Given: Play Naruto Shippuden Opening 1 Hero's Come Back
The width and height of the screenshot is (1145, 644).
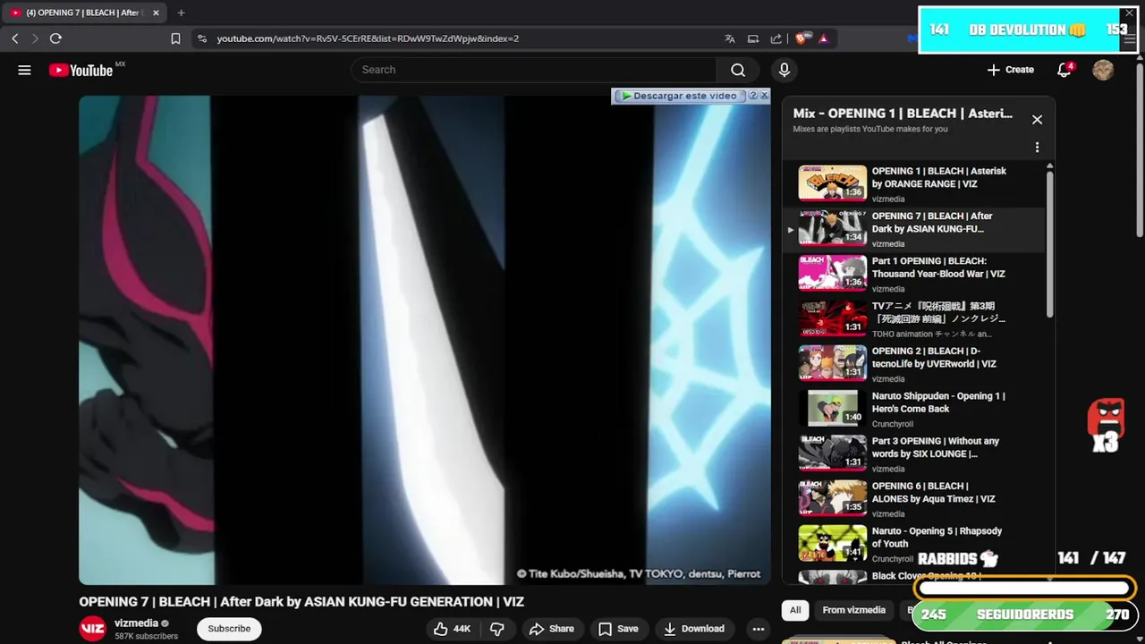Looking at the screenshot, I should [915, 409].
